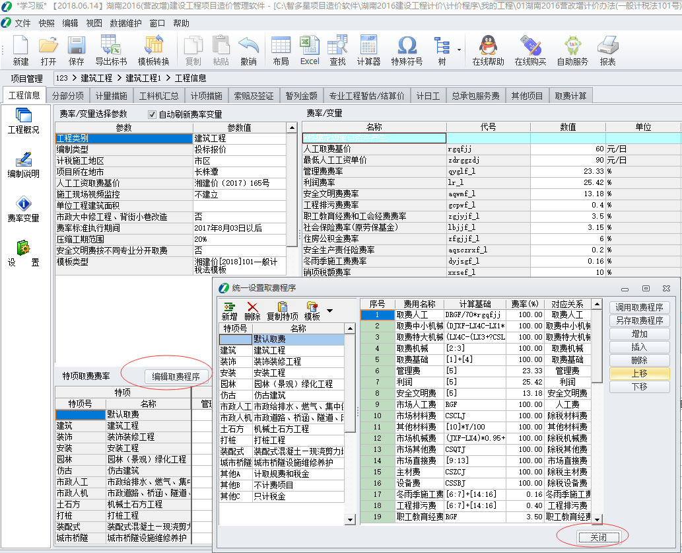Click the 报表 report printer icon

[x=607, y=50]
